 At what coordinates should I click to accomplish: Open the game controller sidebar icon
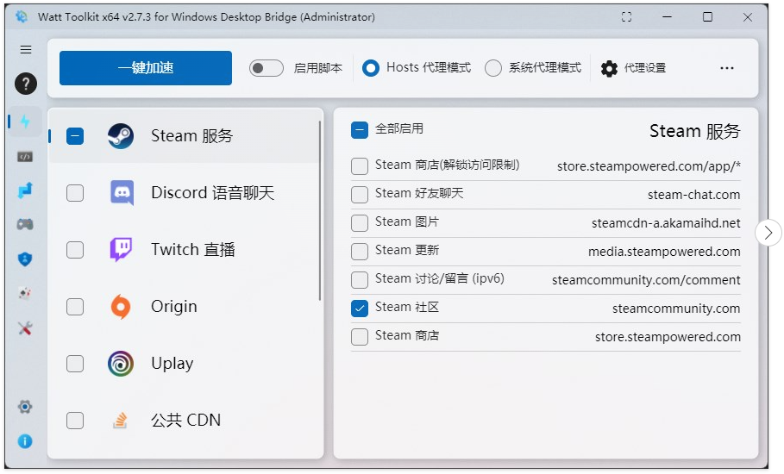pyautogui.click(x=25, y=224)
